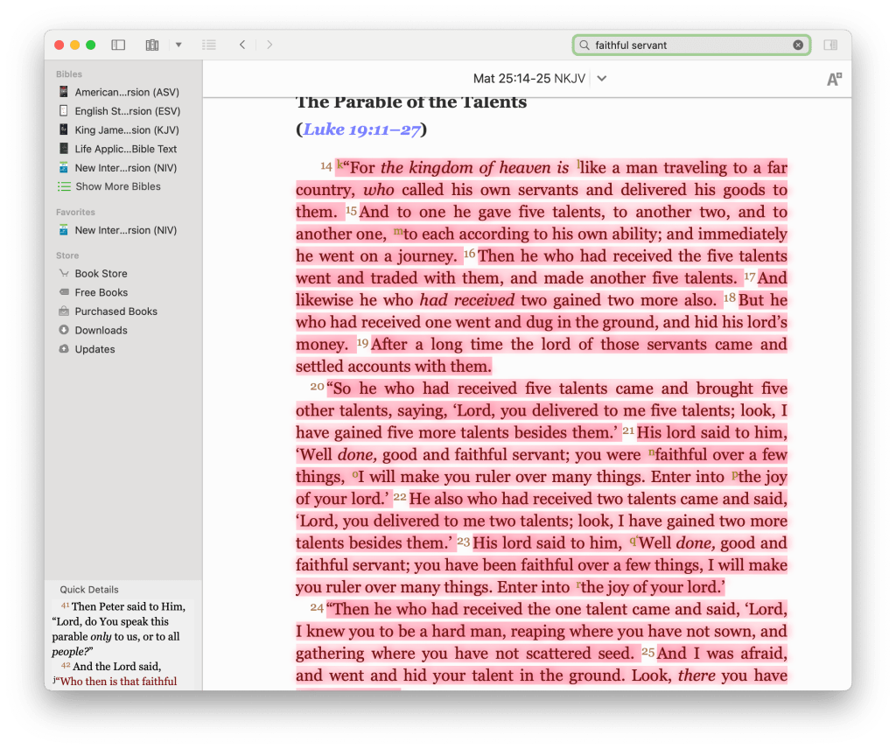Toggle the right side panel
The image size is (896, 749).
tap(830, 45)
